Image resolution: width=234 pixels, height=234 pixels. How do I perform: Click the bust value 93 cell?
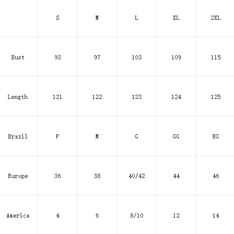tap(57, 57)
